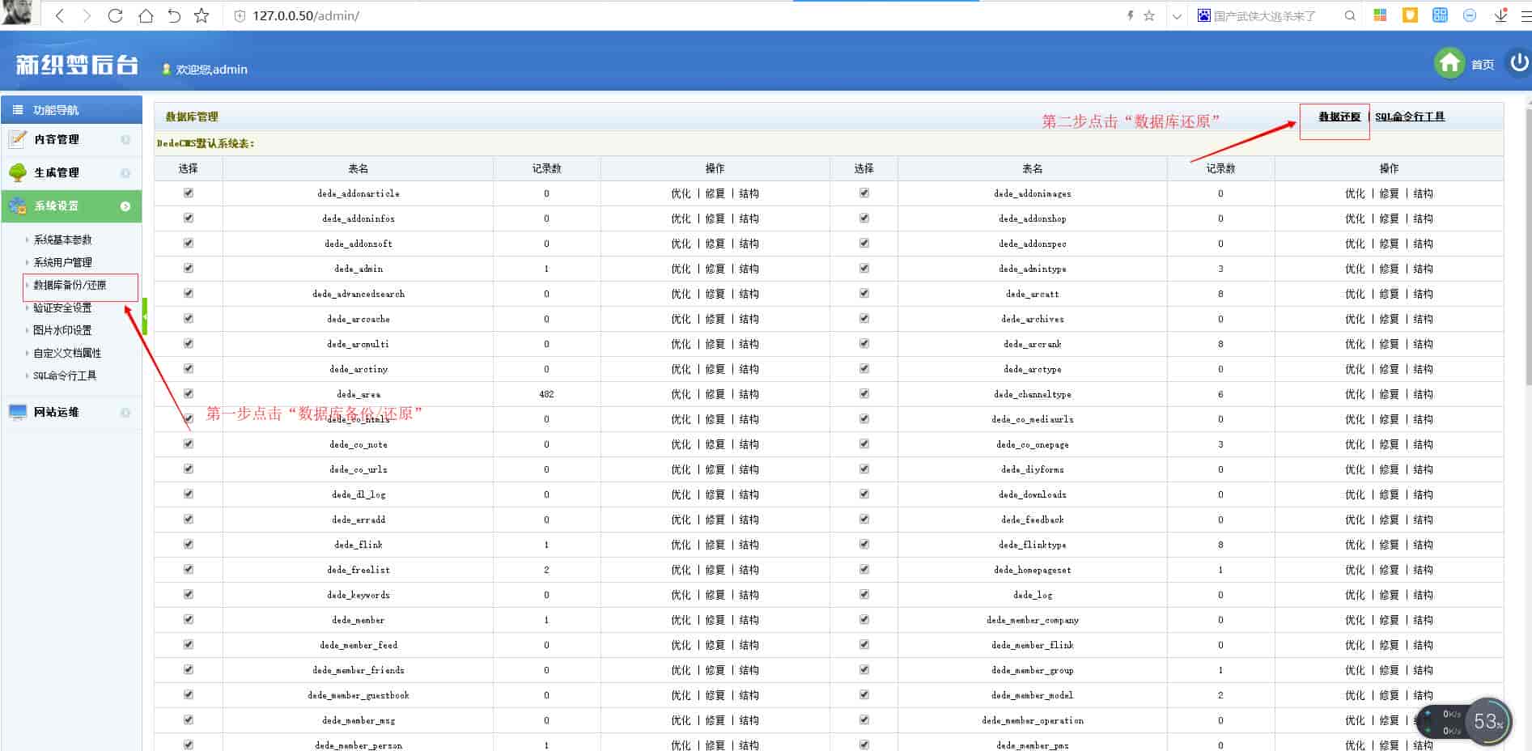Reload page with browser refresh icon

pyautogui.click(x=115, y=15)
